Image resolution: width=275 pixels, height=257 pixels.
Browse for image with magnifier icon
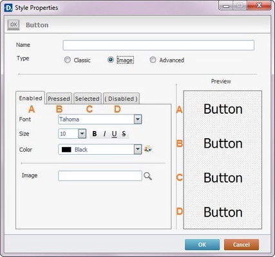click(148, 176)
